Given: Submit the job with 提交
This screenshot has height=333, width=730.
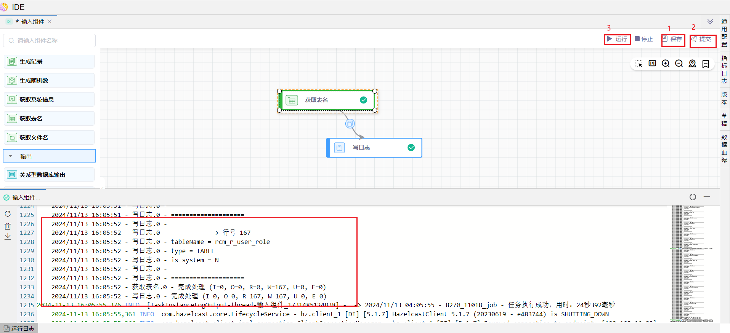Looking at the screenshot, I should 701,39.
